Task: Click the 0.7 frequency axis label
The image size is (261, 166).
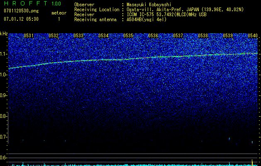Action: pos(3,137)
